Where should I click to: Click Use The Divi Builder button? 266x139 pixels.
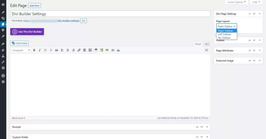[27, 32]
